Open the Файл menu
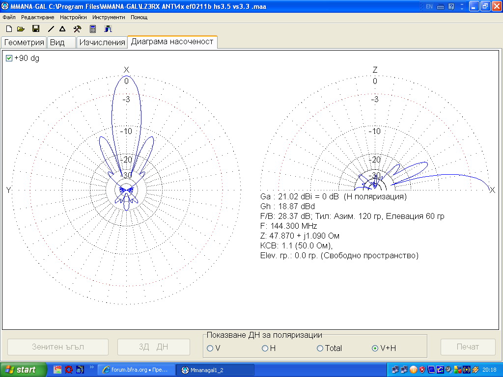503x377 pixels. (9, 17)
